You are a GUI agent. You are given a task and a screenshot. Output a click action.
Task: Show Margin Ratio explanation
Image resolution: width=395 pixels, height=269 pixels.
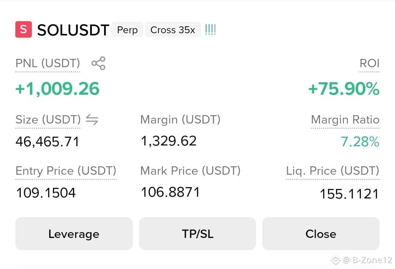pyautogui.click(x=345, y=120)
